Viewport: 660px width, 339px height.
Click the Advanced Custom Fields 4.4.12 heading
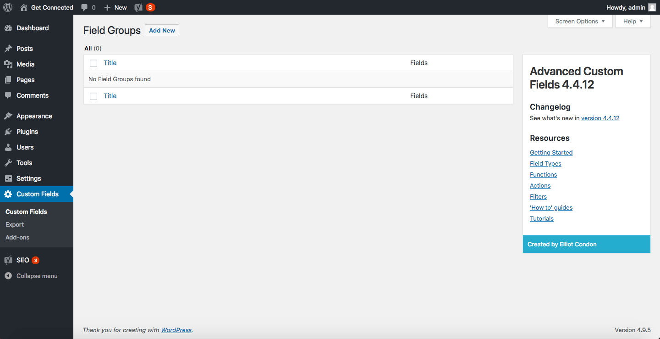[576, 78]
